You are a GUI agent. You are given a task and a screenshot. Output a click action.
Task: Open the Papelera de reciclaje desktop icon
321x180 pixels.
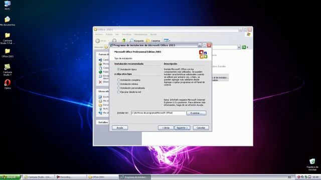point(312,164)
